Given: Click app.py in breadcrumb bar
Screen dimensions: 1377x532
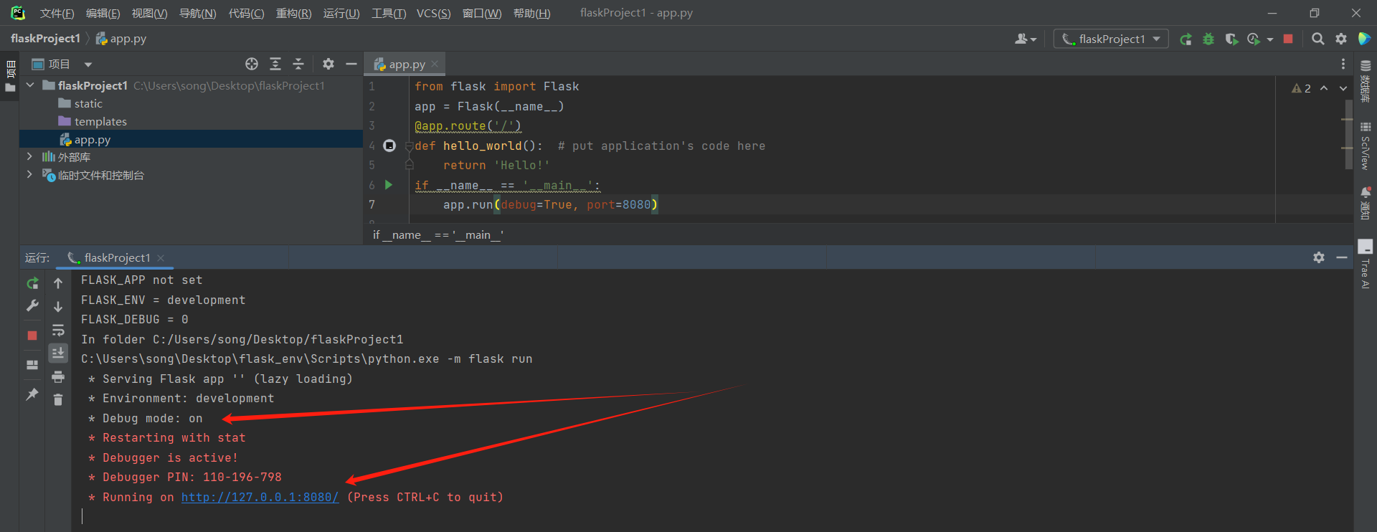Looking at the screenshot, I should click(x=121, y=38).
